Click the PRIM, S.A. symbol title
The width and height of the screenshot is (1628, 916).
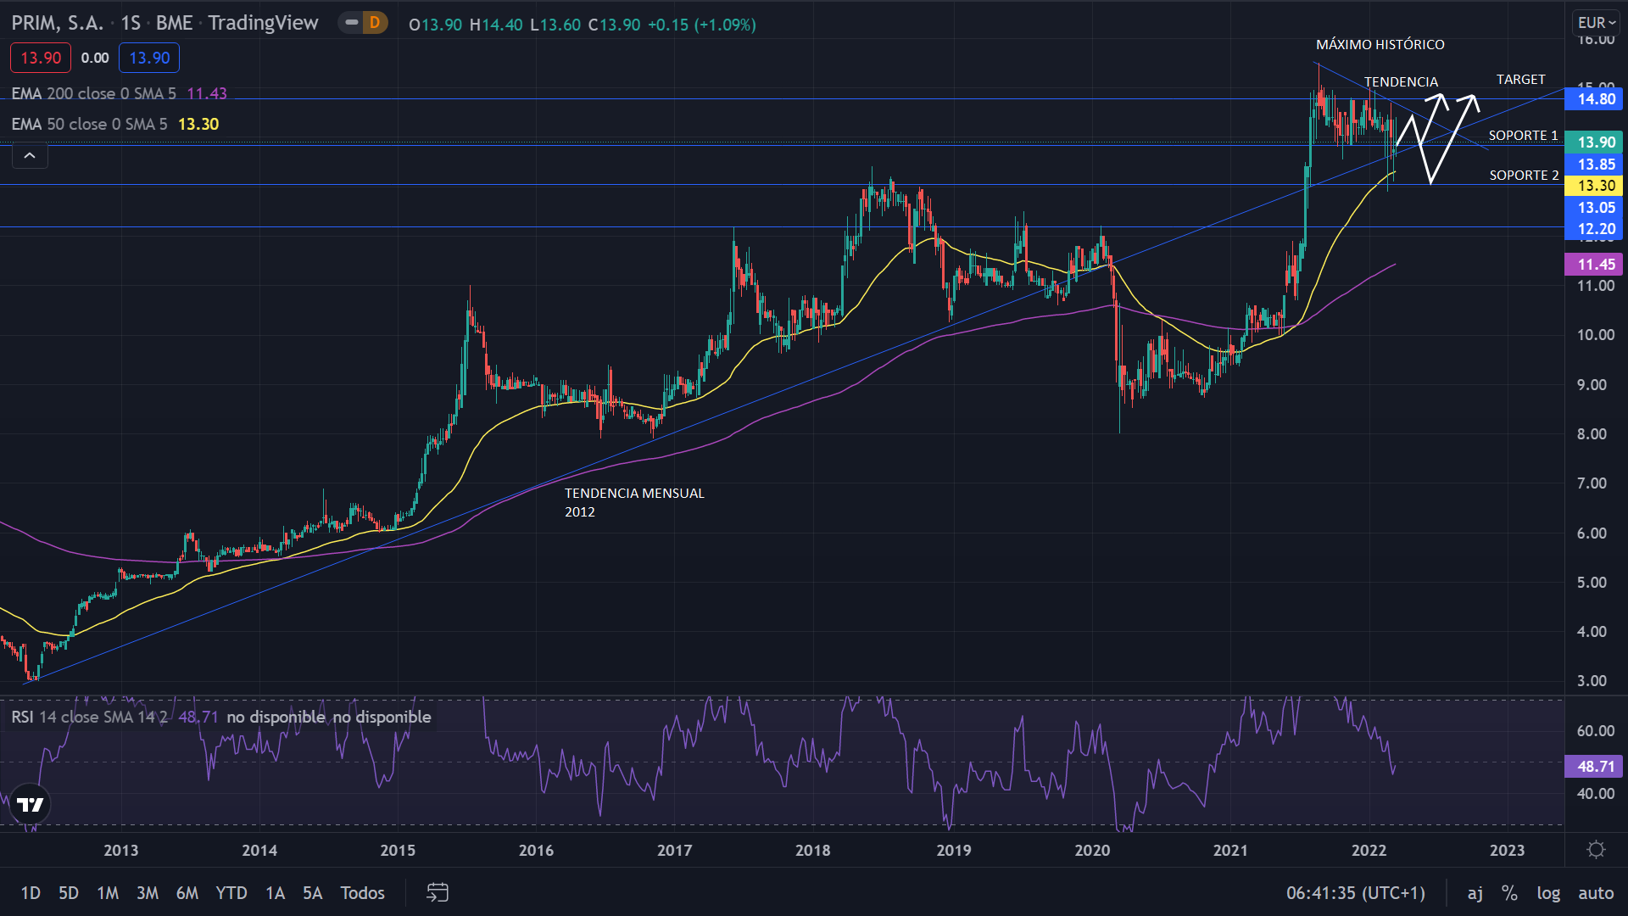58,23
